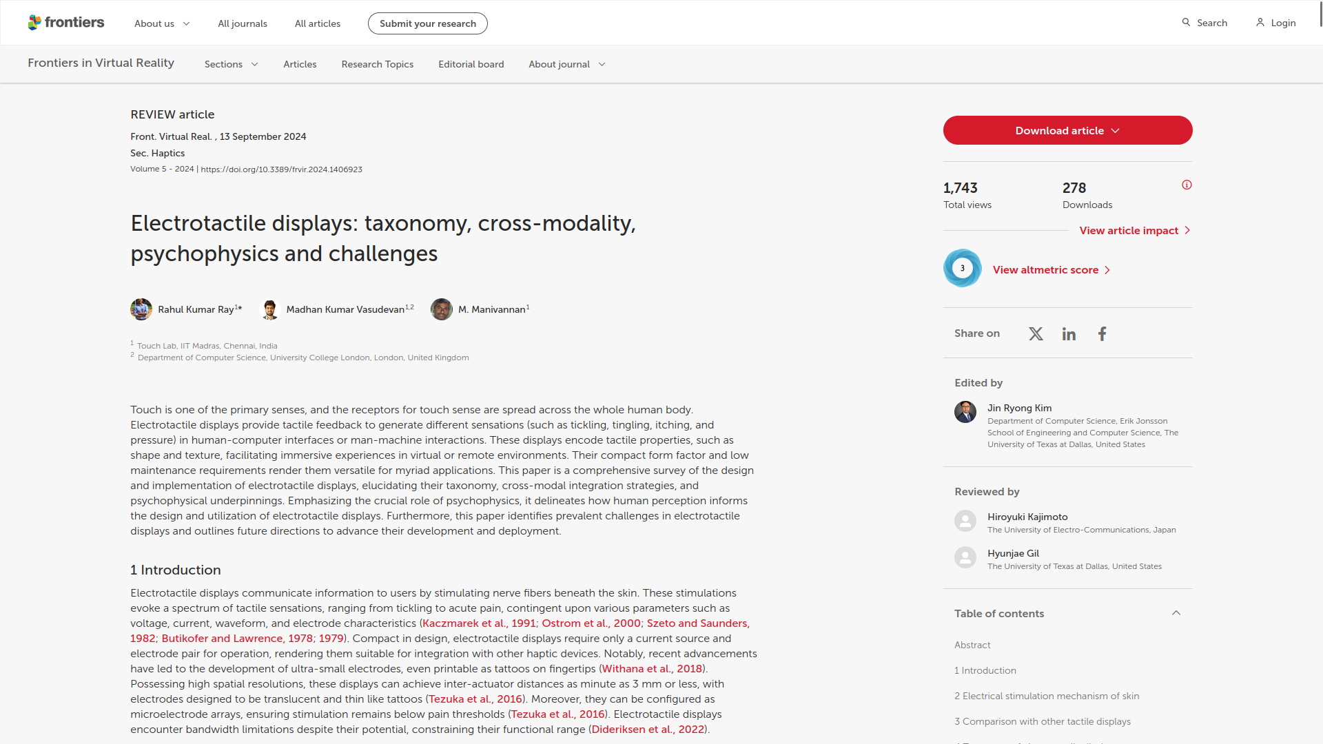
Task: Share article on LinkedIn
Action: (1069, 334)
